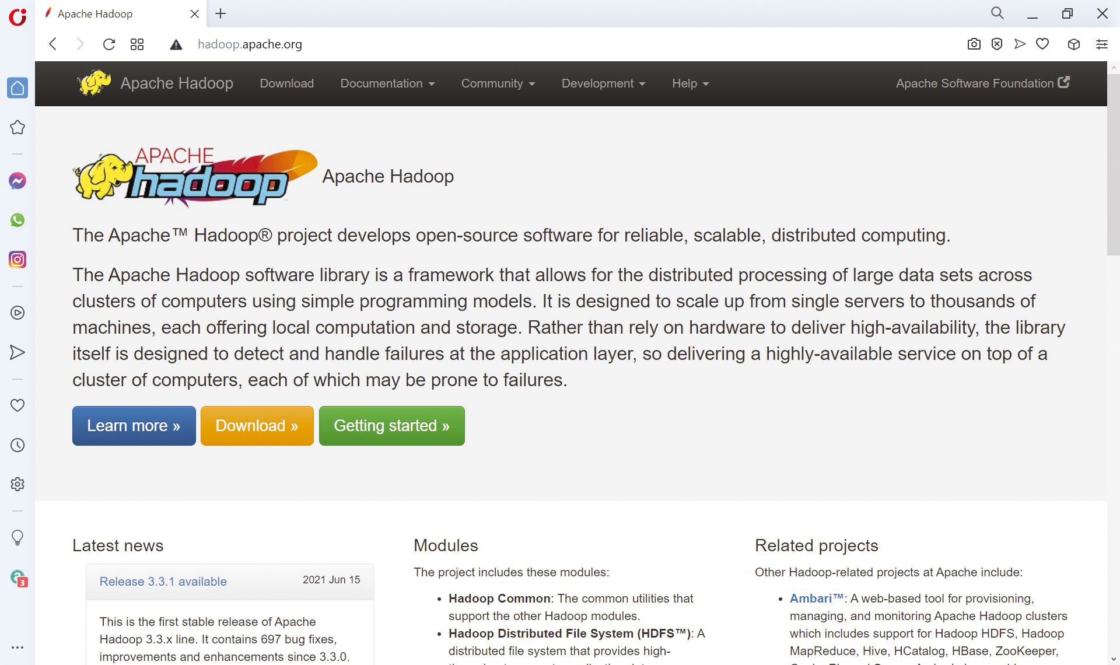Click the Latest news heading
This screenshot has width=1120, height=665.
[x=118, y=545]
